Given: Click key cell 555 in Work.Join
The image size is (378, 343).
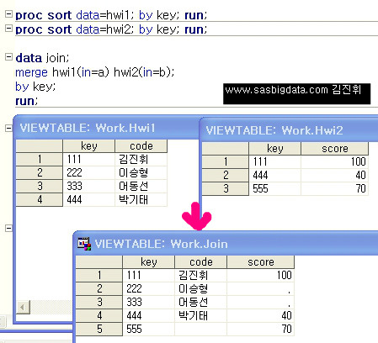Looking at the screenshot, I should 149,329.
